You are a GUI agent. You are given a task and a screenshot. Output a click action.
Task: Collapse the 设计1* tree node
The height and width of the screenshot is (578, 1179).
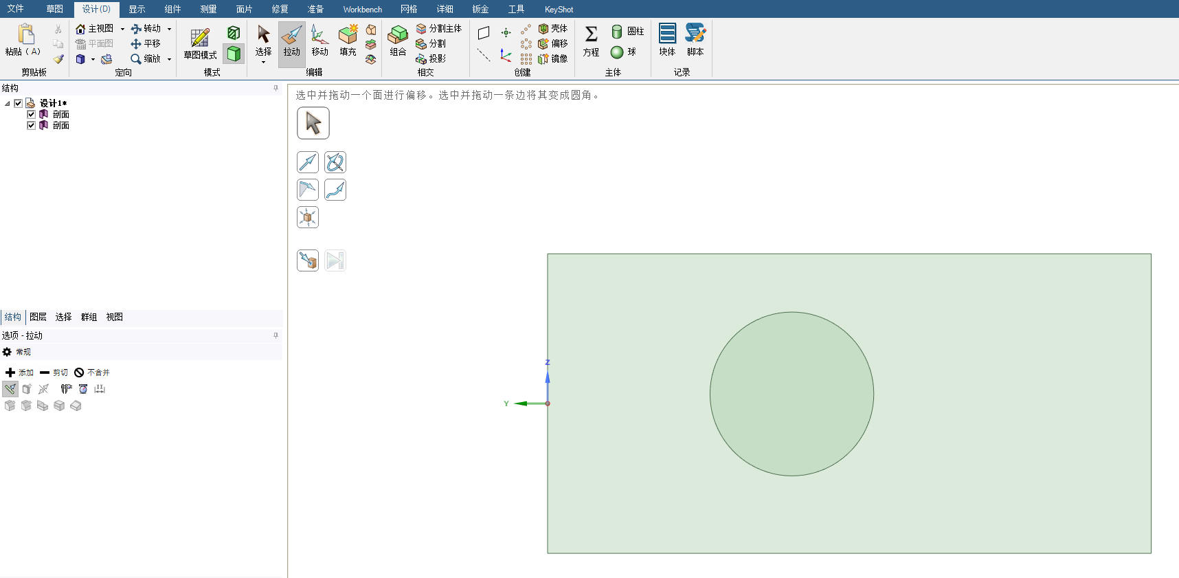coord(8,103)
